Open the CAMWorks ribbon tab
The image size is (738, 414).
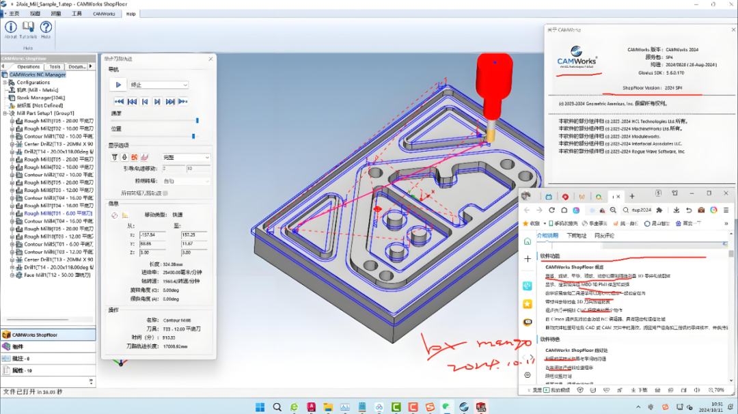pos(104,14)
